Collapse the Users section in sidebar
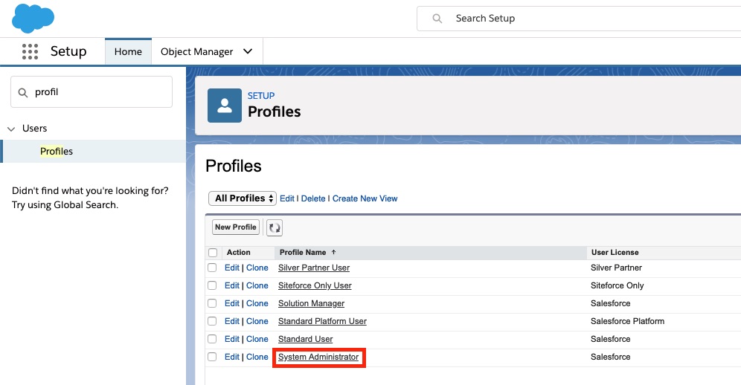741x385 pixels. [11, 129]
